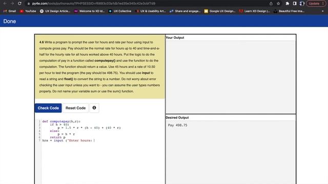Click line 1 'def computepay(h,r):' in editor
The height and width of the screenshot is (184, 328).
pyautogui.click(x=61, y=122)
